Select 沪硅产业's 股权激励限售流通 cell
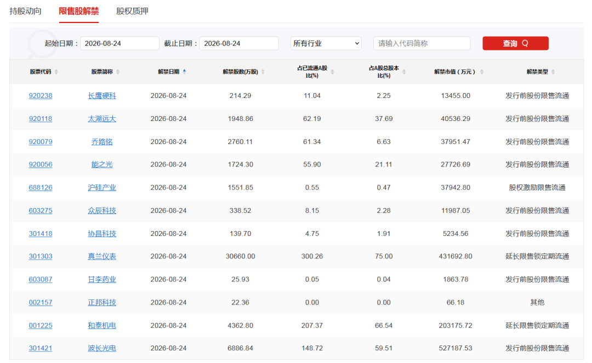 click(537, 187)
